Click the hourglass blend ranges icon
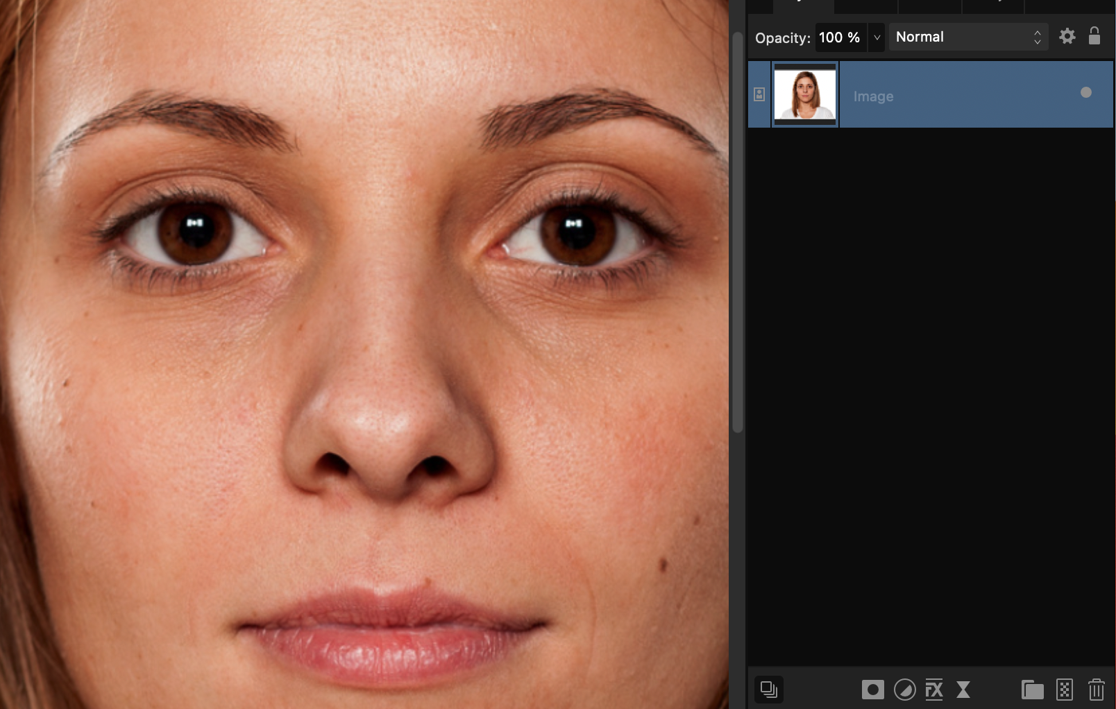 [x=963, y=690]
